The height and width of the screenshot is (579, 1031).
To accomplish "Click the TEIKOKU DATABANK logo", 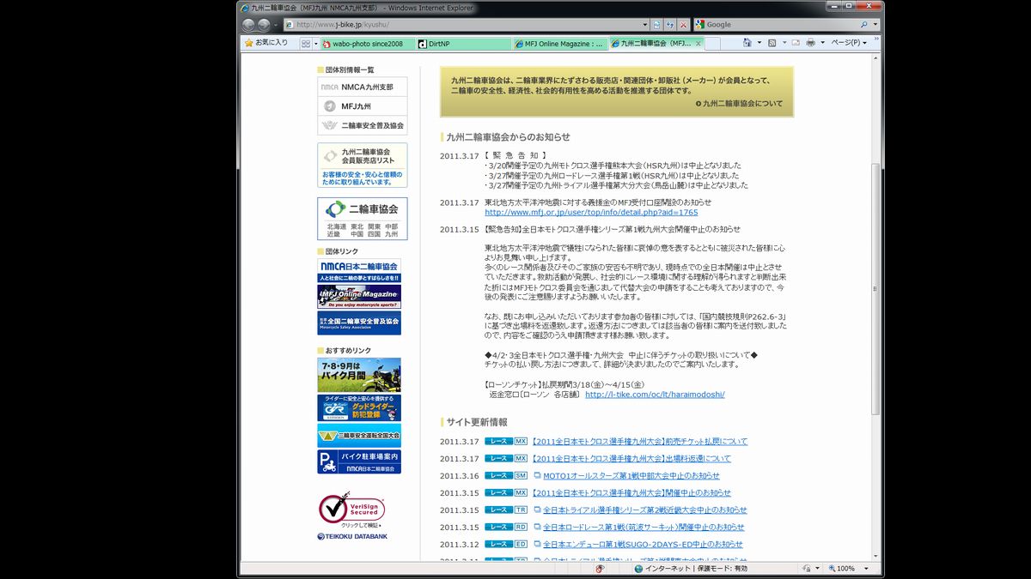I will 352,536.
